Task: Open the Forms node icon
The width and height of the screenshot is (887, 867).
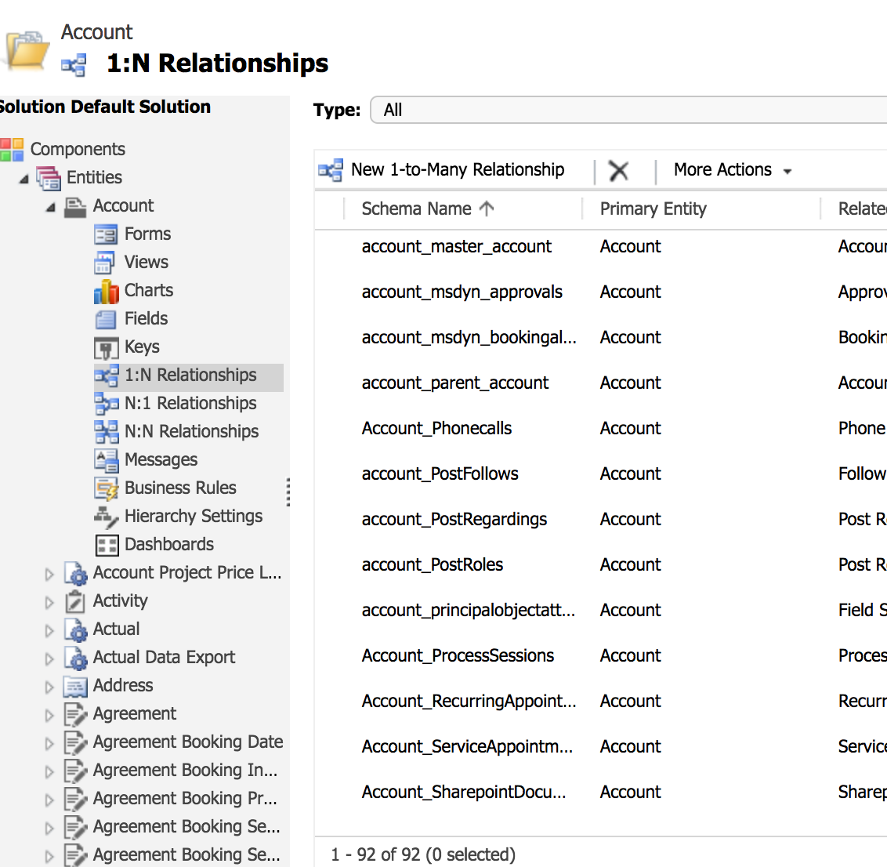Action: (106, 234)
